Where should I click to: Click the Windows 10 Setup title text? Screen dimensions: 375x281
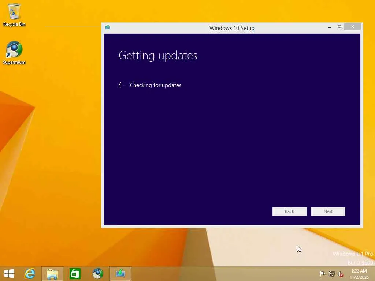pos(232,28)
